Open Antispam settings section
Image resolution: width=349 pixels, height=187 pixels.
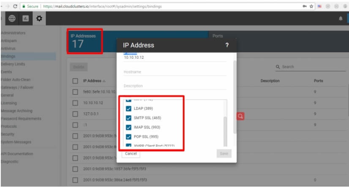point(9,41)
